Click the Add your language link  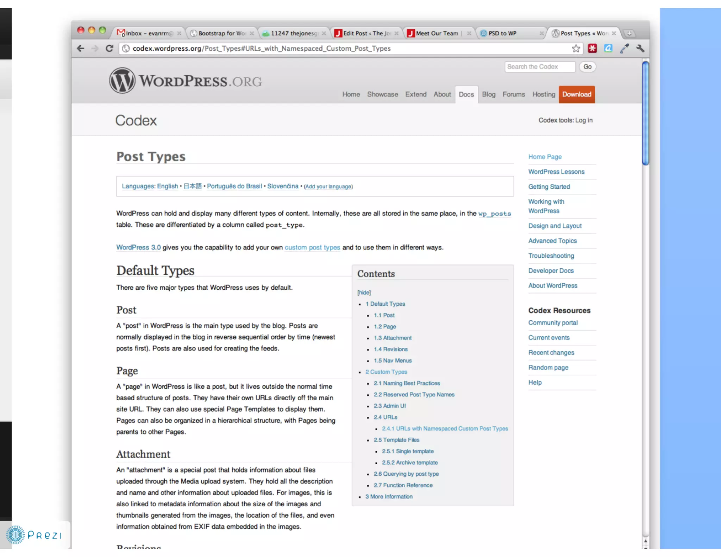pyautogui.click(x=328, y=186)
